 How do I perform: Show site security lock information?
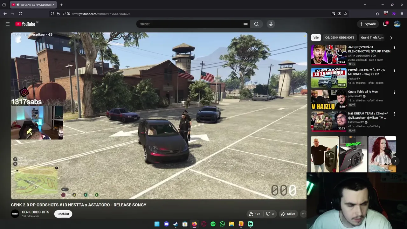pos(58,14)
